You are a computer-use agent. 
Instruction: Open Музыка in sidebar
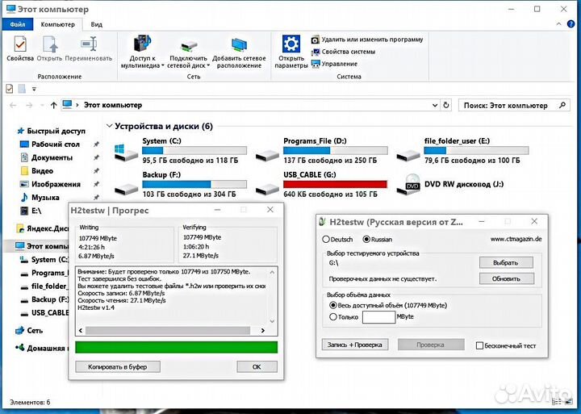[45, 198]
